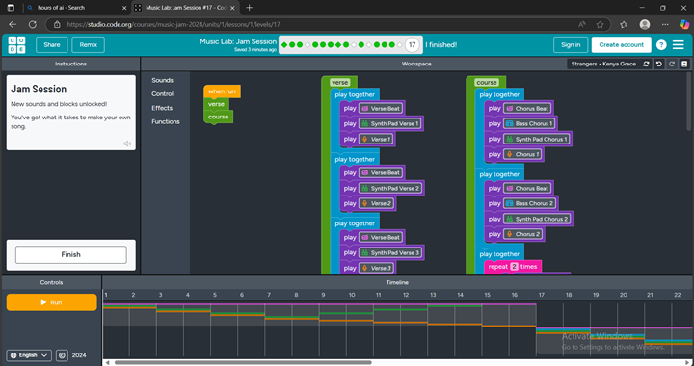694x366 pixels.
Task: Edit the 'course' function name field
Action: [x=487, y=82]
